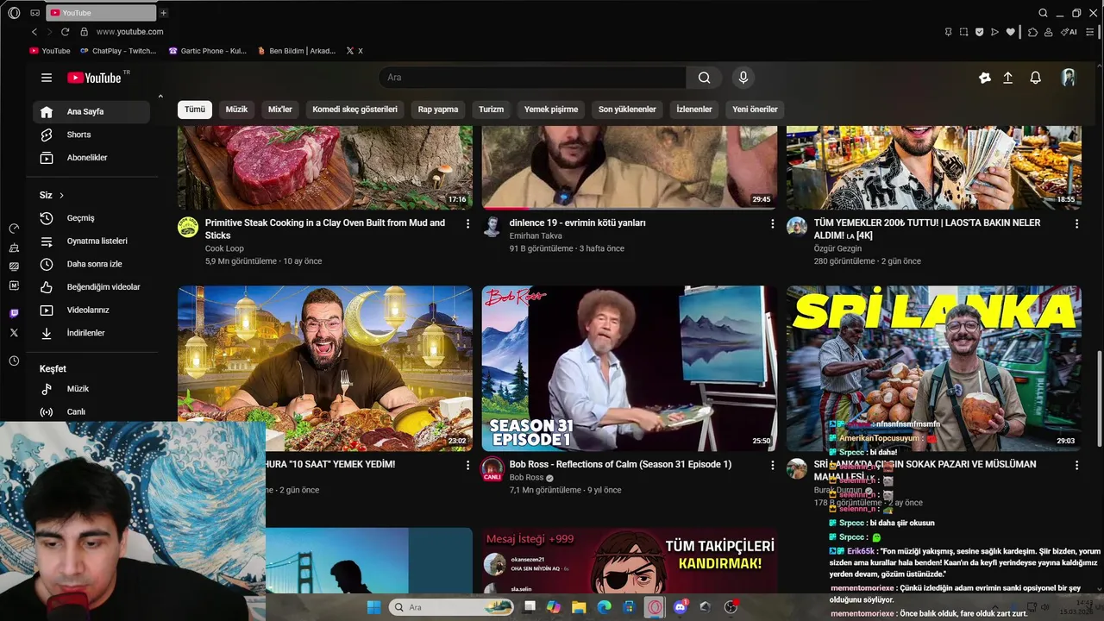Select the Son yüklenenler chip
This screenshot has height=621, width=1104.
point(627,110)
